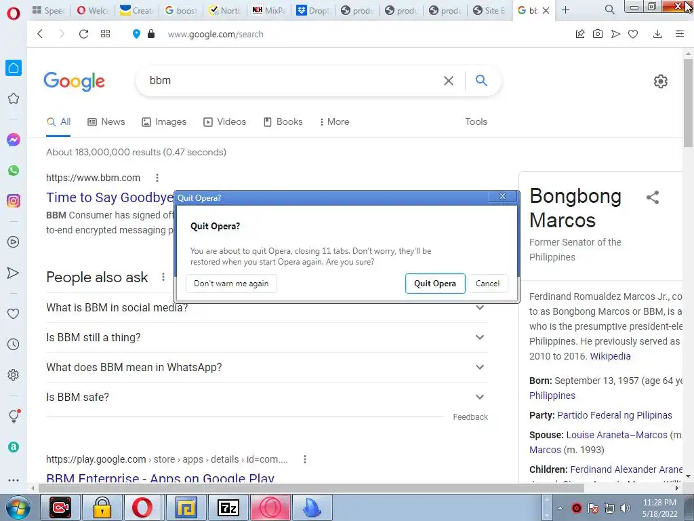The height and width of the screenshot is (521, 694).
Task: Select the News search tab
Action: [106, 121]
